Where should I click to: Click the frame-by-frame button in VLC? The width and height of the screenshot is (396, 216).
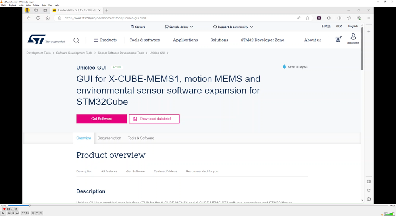16,209
